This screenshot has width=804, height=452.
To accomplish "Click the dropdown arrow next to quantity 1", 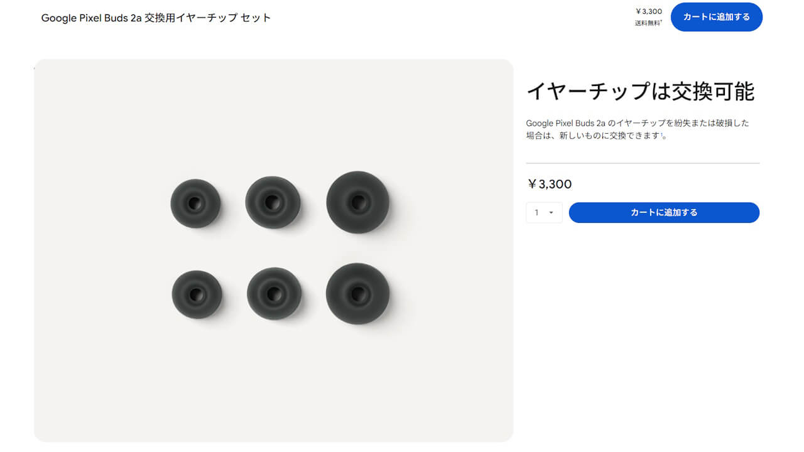I will [551, 213].
